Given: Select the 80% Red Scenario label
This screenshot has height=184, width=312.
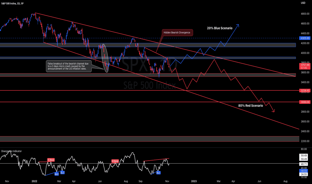Looking at the screenshot, I should 250,106.
